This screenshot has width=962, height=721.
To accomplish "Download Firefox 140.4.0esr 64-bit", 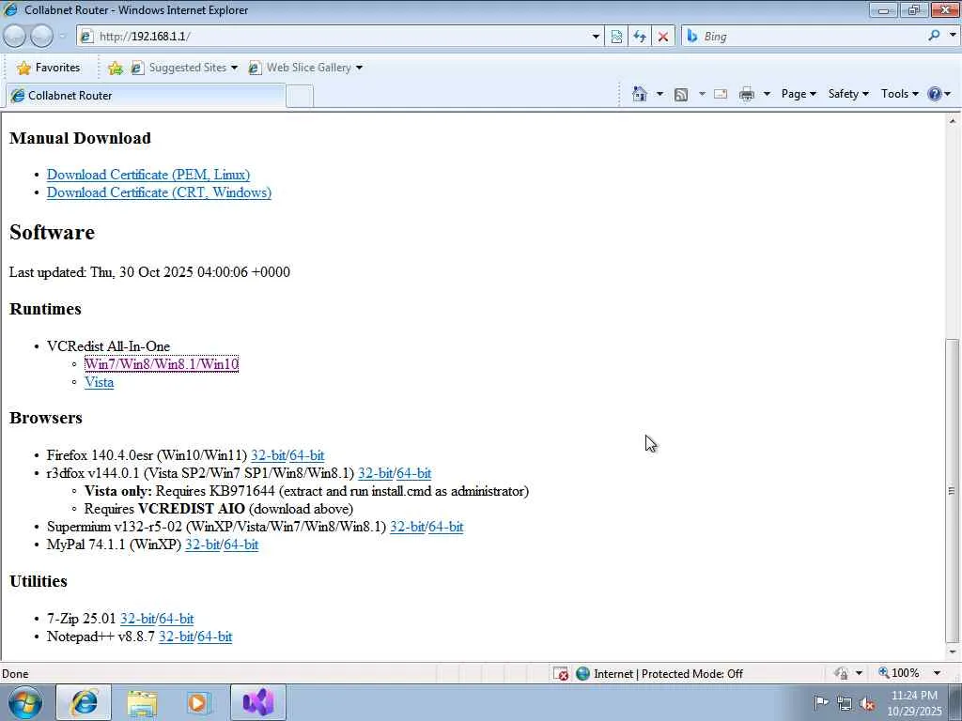I will [x=307, y=455].
